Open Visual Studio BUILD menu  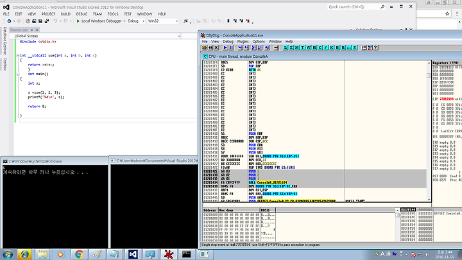pyautogui.click(x=65, y=14)
